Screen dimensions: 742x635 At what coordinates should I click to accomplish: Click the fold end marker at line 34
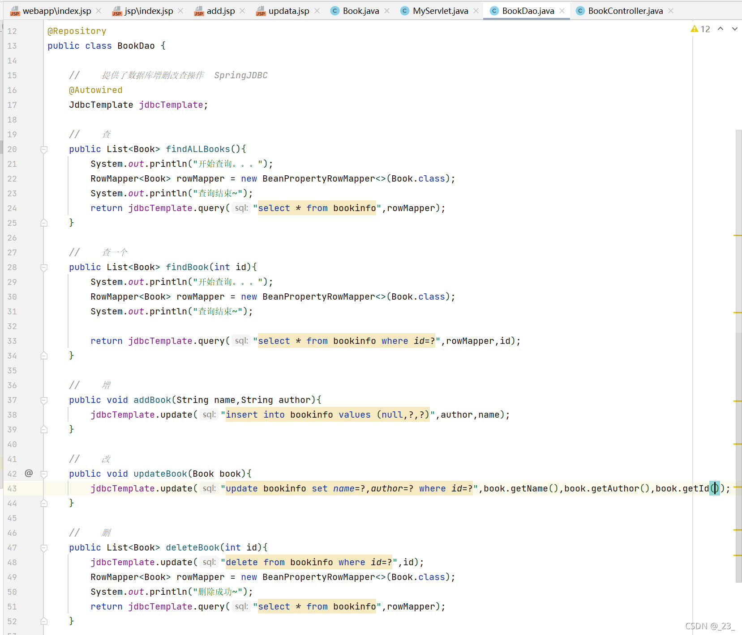tap(44, 356)
